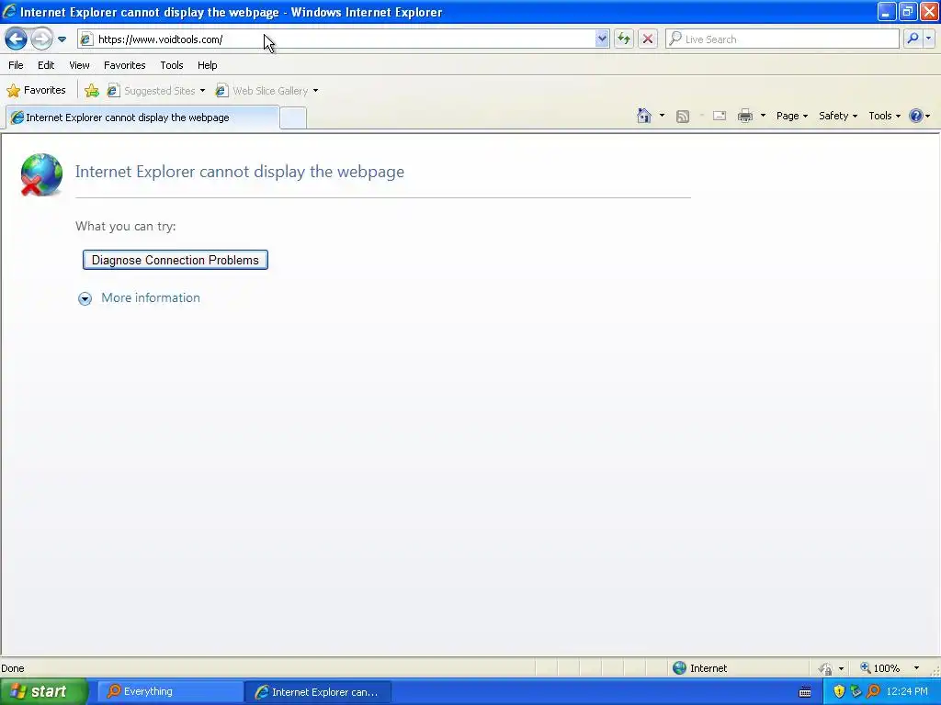The width and height of the screenshot is (941, 705).
Task: Refresh the page with the Refresh icon
Action: point(624,39)
